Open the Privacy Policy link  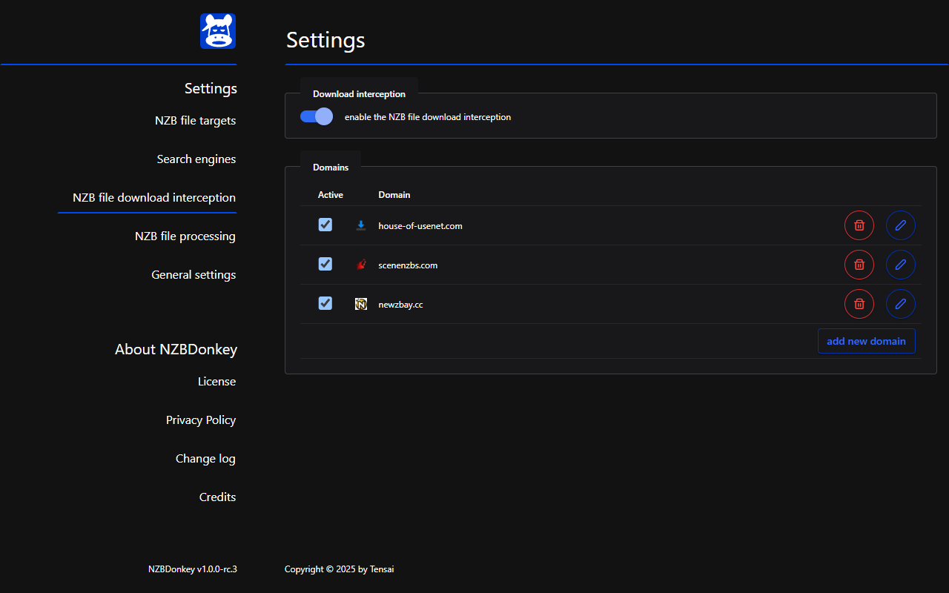[200, 420]
